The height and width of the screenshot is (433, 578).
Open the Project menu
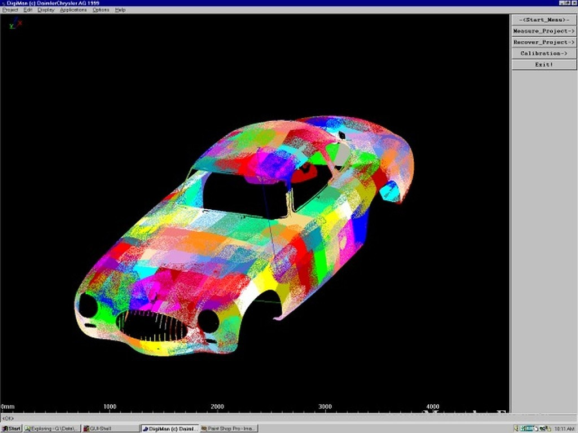pos(10,10)
